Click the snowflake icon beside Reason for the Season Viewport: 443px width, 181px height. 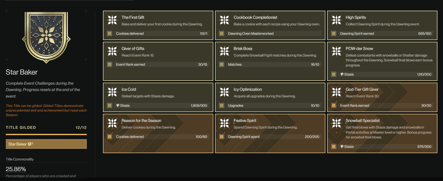click(112, 123)
